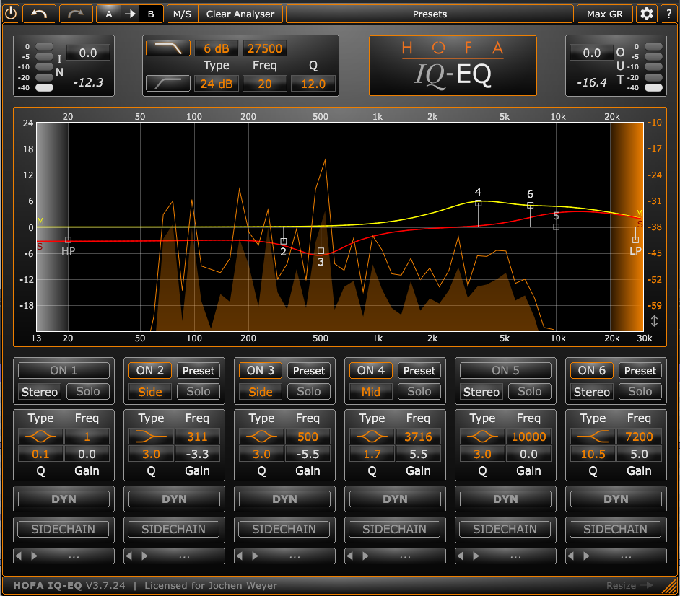This screenshot has width=680, height=596.
Task: Click Clear Analyser button
Action: pos(240,14)
